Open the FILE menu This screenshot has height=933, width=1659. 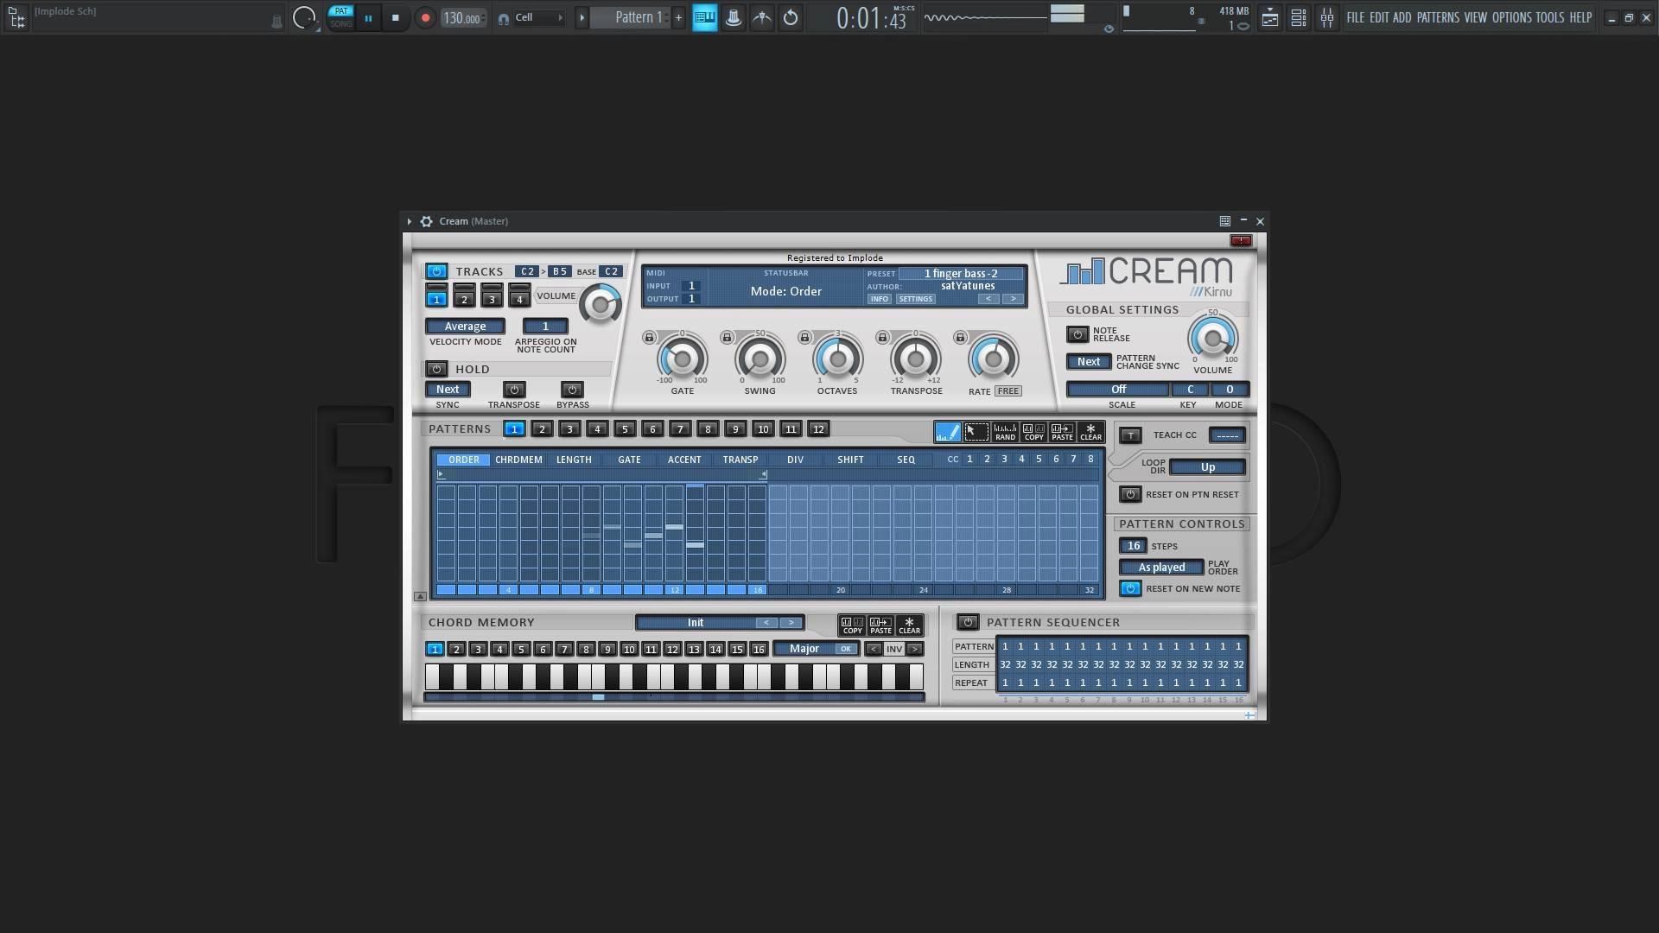[x=1356, y=17]
